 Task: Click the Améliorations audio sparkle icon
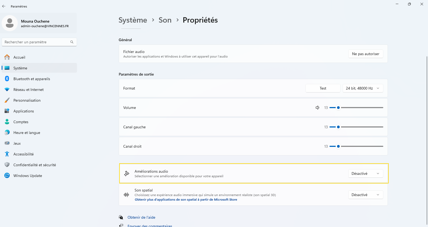click(127, 173)
